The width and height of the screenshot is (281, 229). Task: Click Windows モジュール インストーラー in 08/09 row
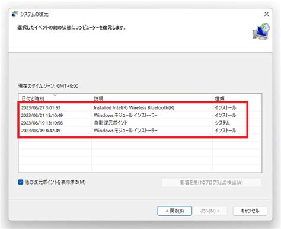pos(126,131)
